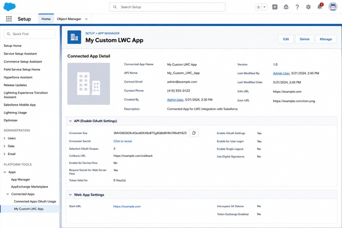Click the global actions plus icon
This screenshot has height=228, width=342.
click(275, 7)
